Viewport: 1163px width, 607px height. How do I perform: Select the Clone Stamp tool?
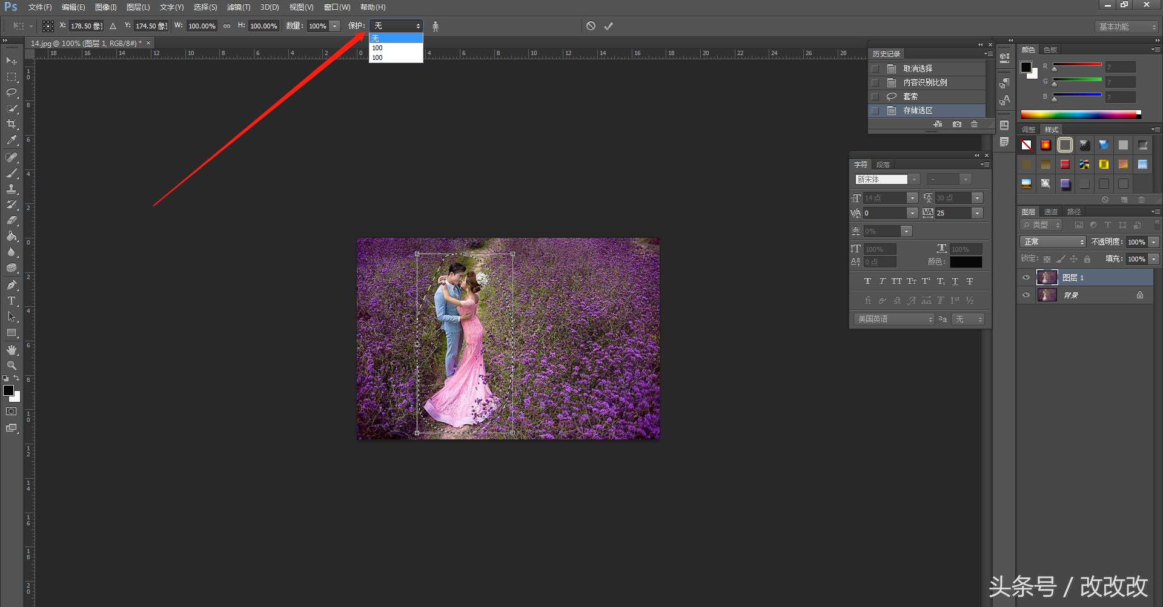coord(12,189)
